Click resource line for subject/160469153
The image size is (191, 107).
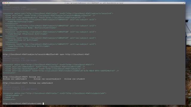[x=51, y=26]
